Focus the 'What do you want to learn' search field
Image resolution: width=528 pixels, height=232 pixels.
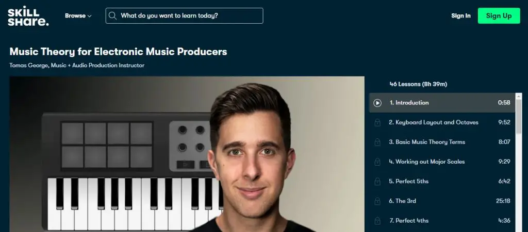pyautogui.click(x=184, y=16)
